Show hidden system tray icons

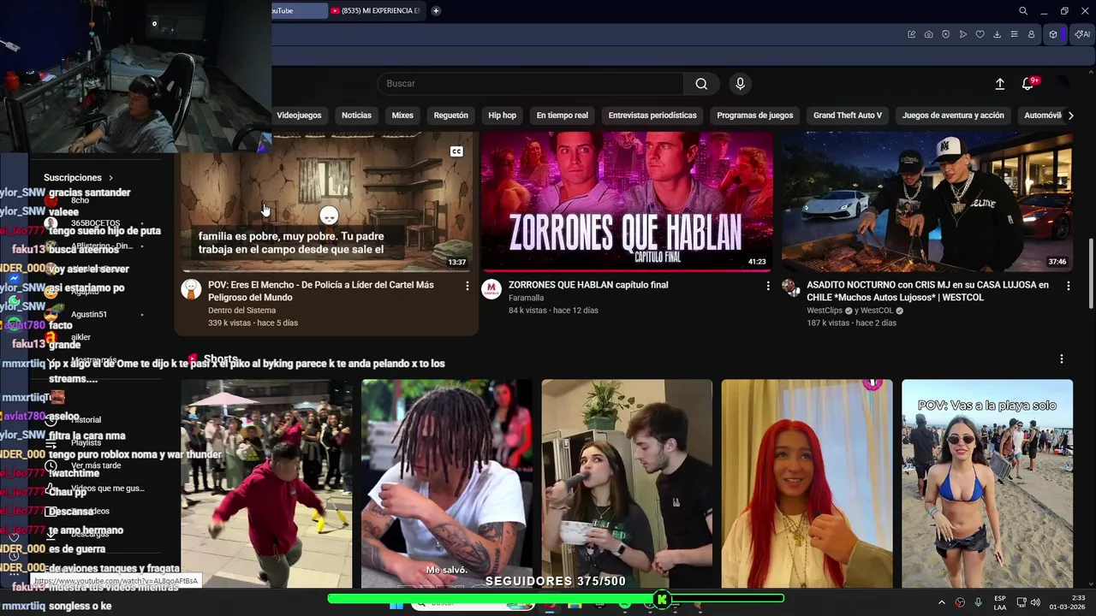tap(942, 602)
